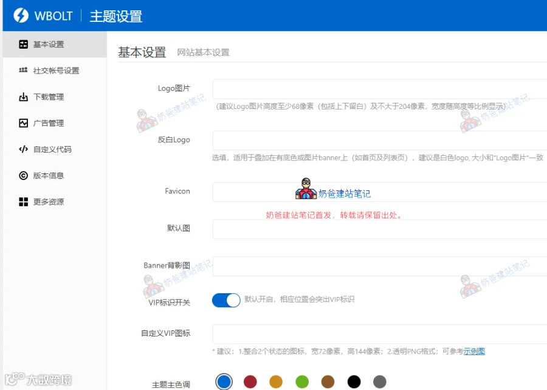Select the 版本信息 copyright icon
Screen dimensions: 547x390
click(x=23, y=176)
